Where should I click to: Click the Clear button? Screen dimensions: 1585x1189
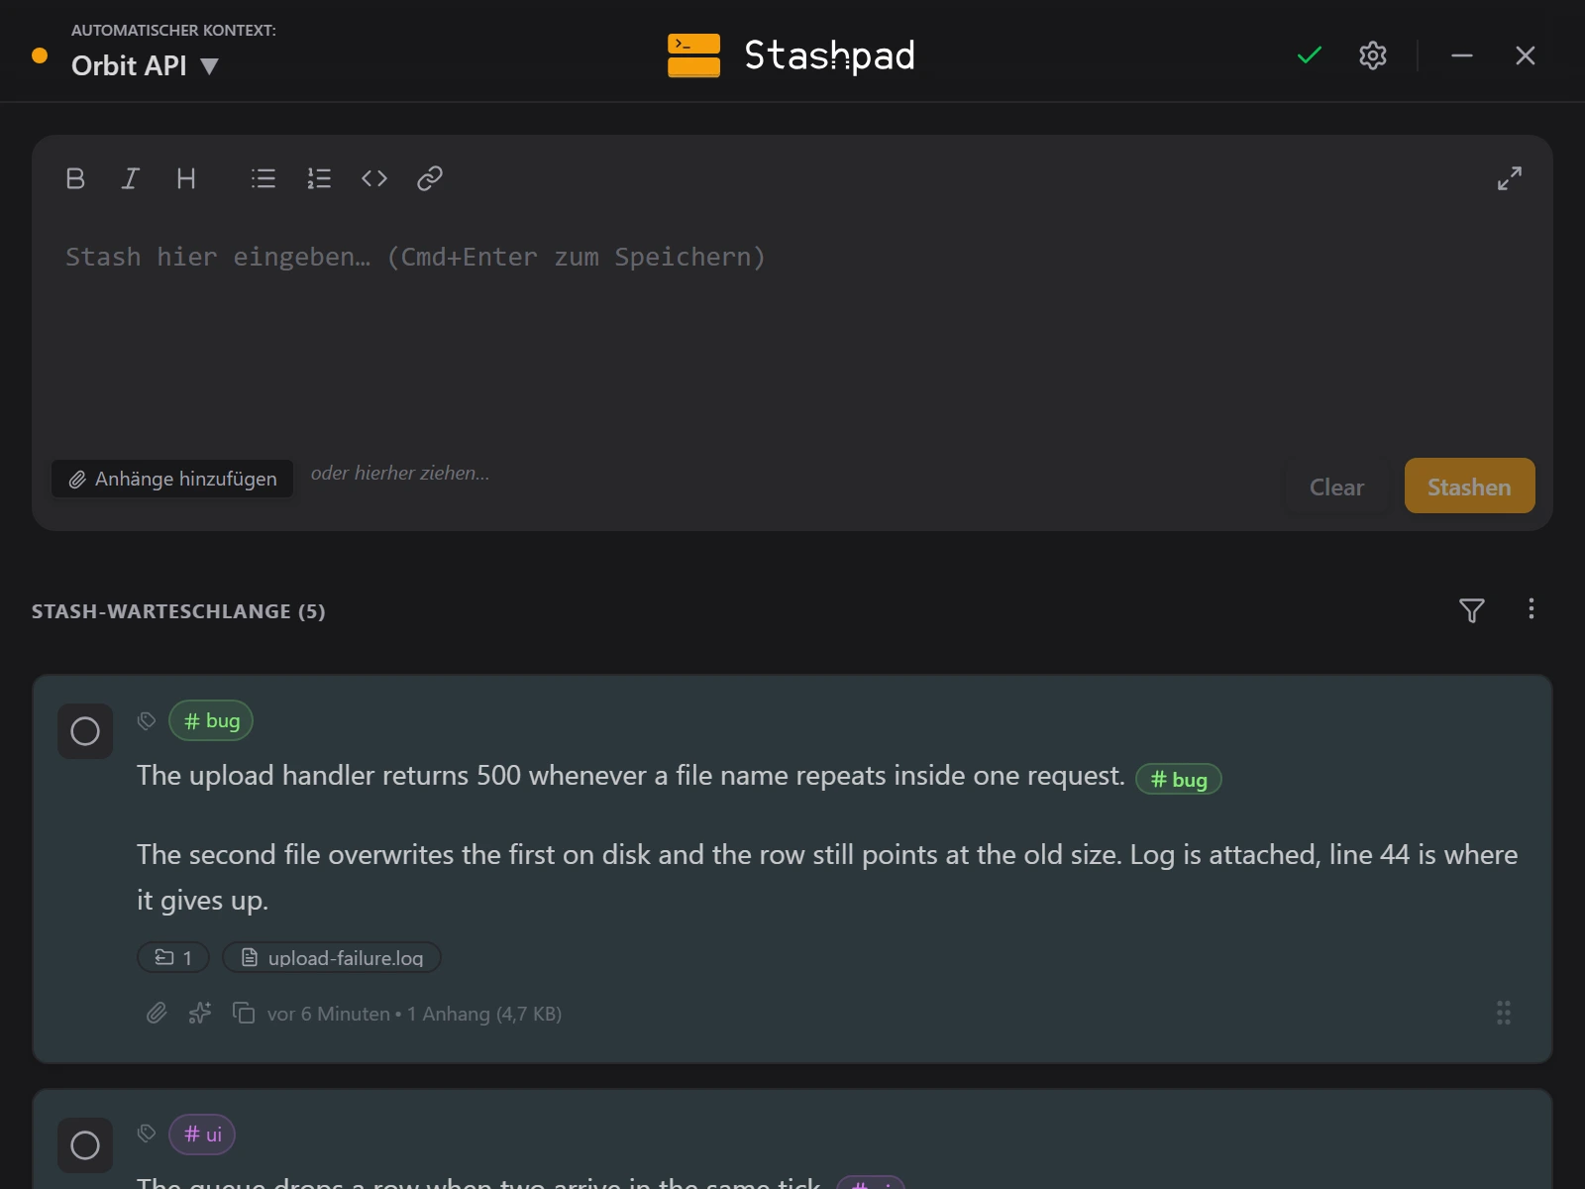[x=1336, y=486]
